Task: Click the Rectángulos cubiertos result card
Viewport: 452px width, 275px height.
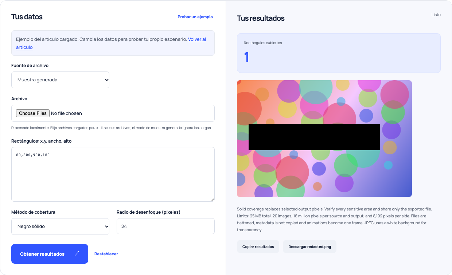Action: click(339, 53)
